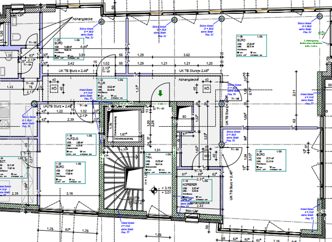
Task: Click the solid green entrance arrow
Action: coord(160,92)
